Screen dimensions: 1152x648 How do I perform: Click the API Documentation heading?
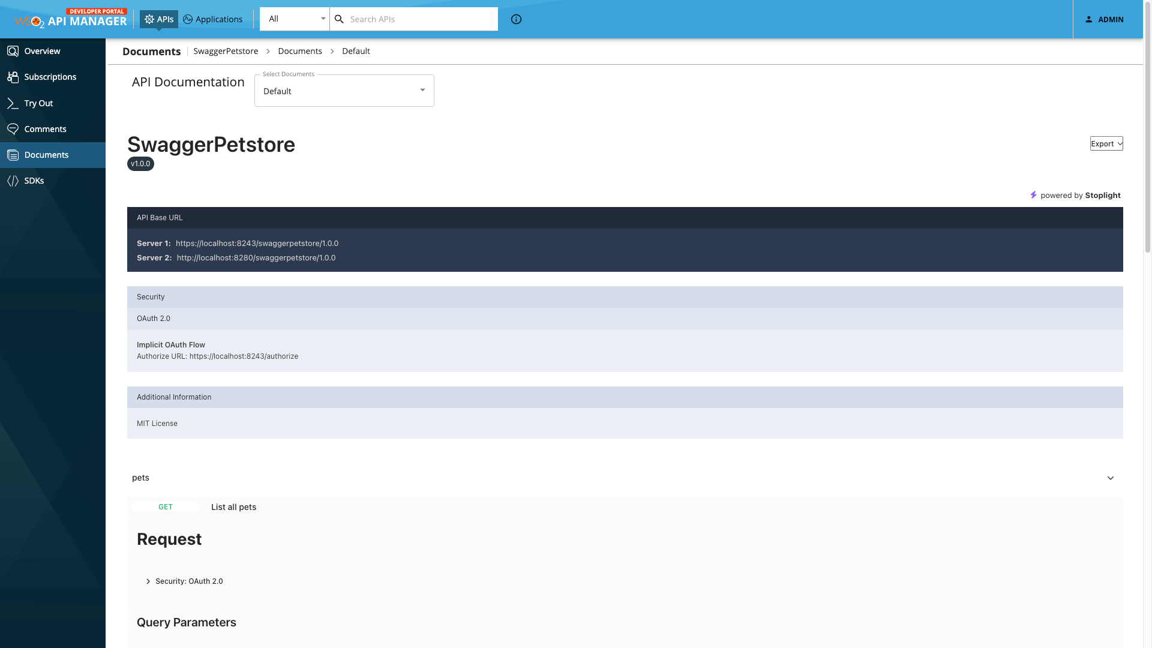(x=188, y=82)
